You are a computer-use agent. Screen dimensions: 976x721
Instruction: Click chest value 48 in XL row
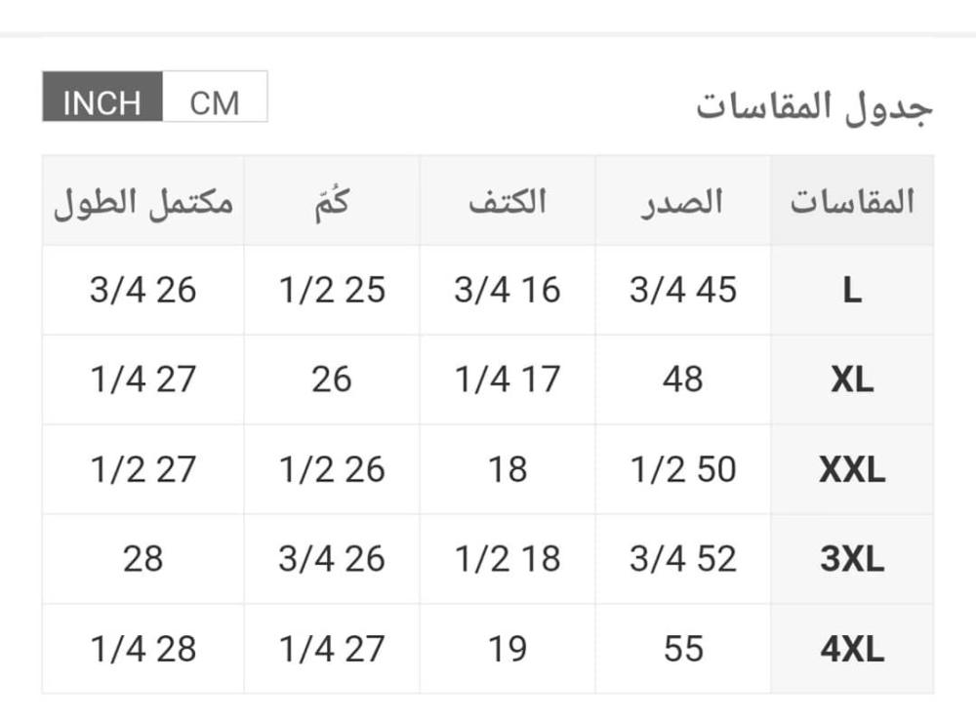click(683, 380)
